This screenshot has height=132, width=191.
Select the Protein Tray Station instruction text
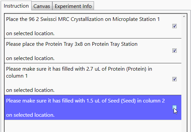[72, 44]
